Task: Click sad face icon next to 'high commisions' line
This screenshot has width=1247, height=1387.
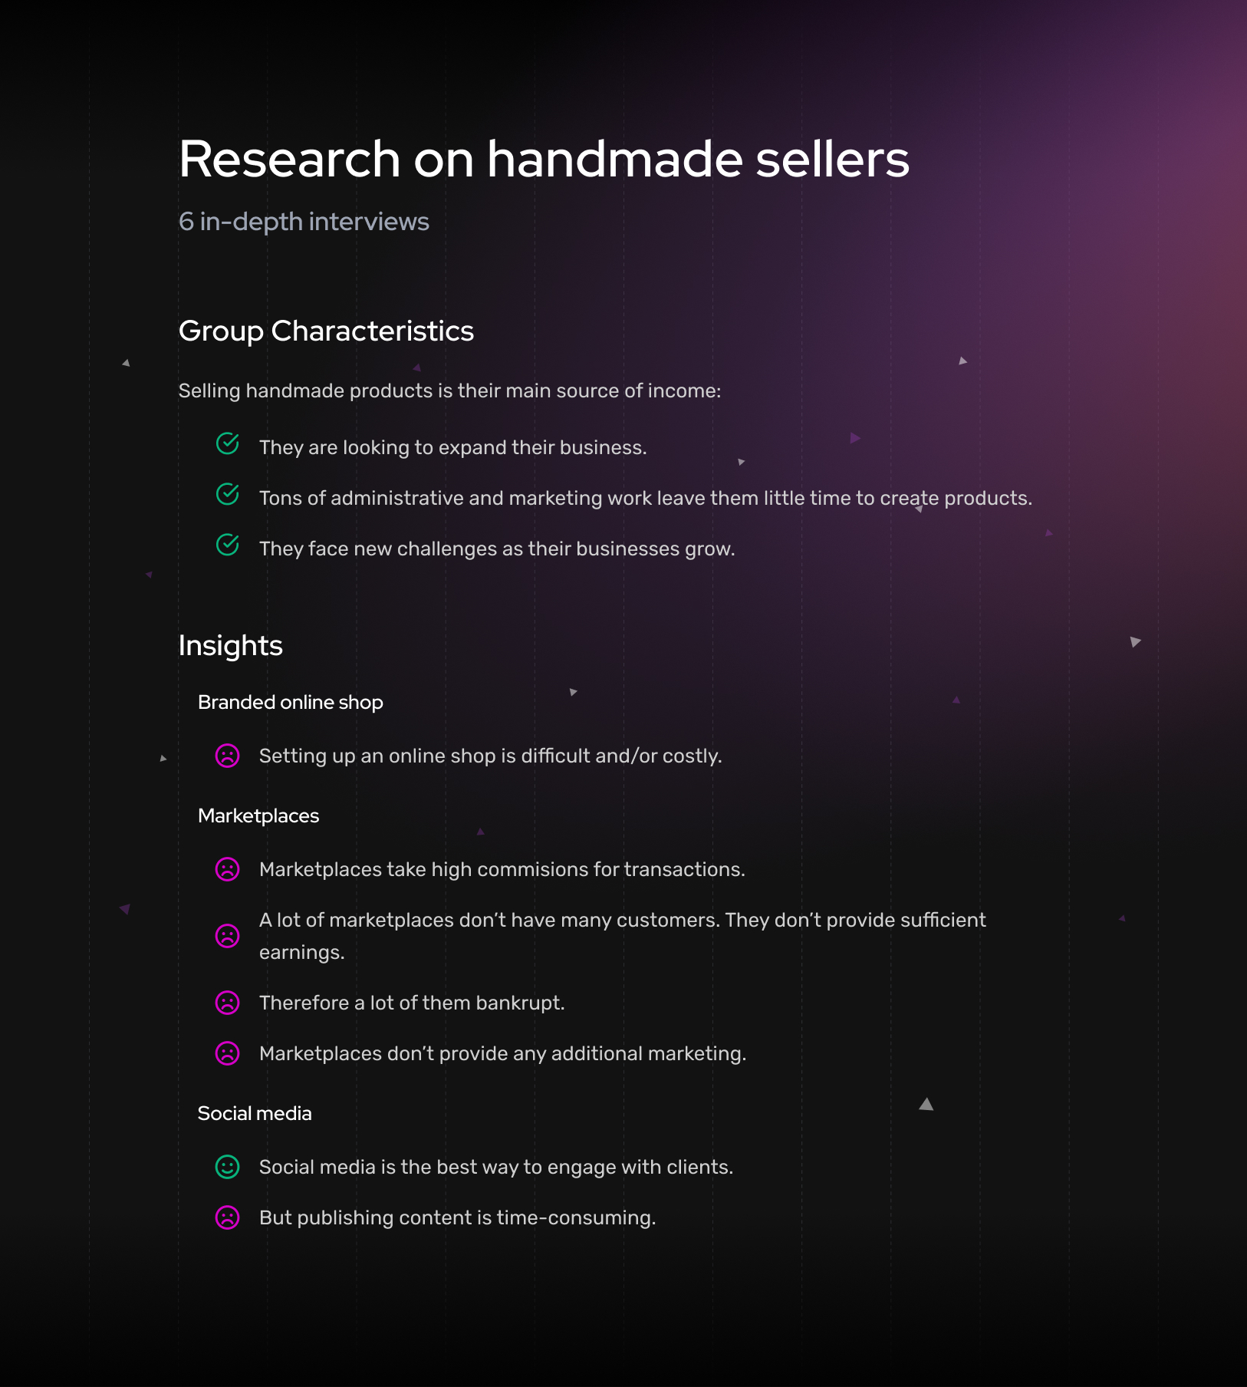Action: pyautogui.click(x=228, y=869)
